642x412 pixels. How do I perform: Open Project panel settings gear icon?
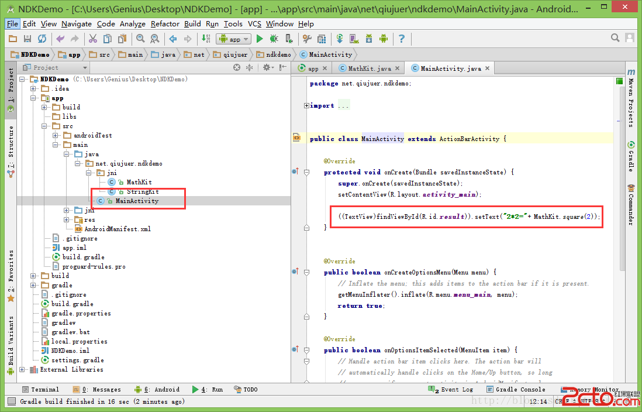[266, 68]
